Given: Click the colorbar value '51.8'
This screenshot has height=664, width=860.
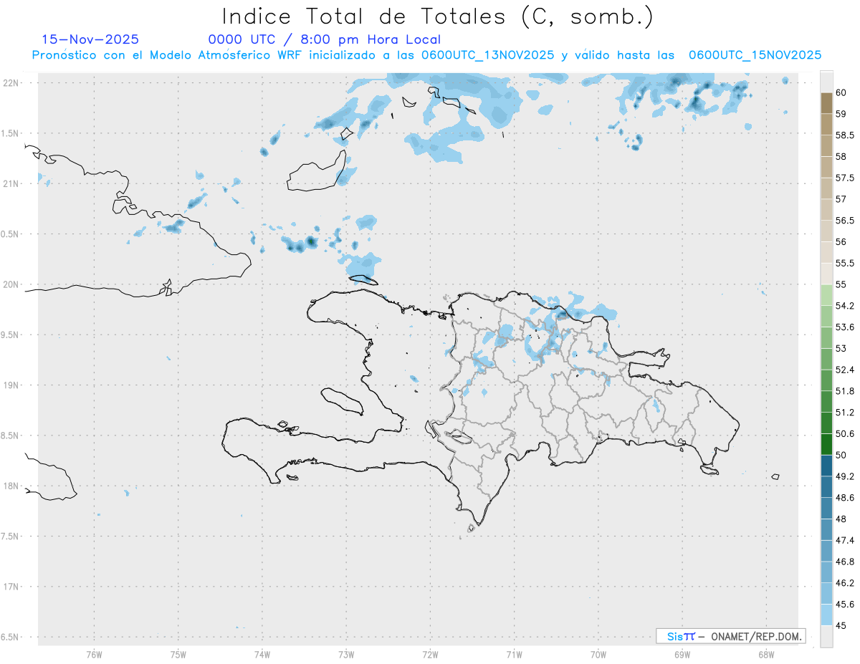Looking at the screenshot, I should pyautogui.click(x=845, y=391).
